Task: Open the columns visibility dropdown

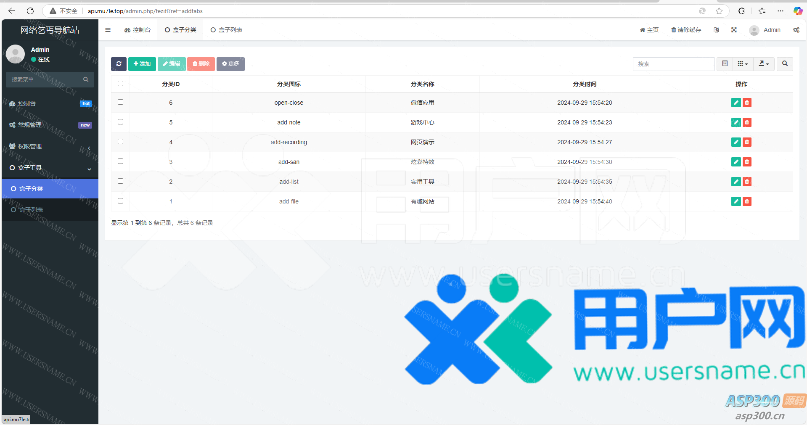Action: (x=743, y=64)
